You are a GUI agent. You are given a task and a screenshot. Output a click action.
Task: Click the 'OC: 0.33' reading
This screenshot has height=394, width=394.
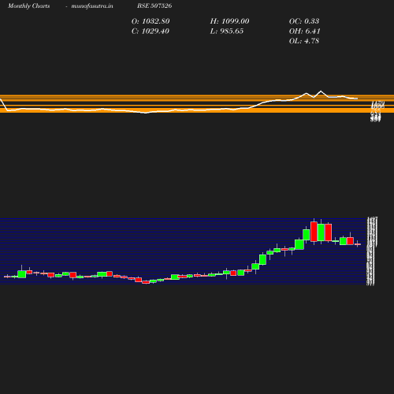tap(304, 21)
